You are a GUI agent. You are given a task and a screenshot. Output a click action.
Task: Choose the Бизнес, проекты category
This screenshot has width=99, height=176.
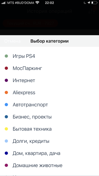pyautogui.click(x=49, y=117)
